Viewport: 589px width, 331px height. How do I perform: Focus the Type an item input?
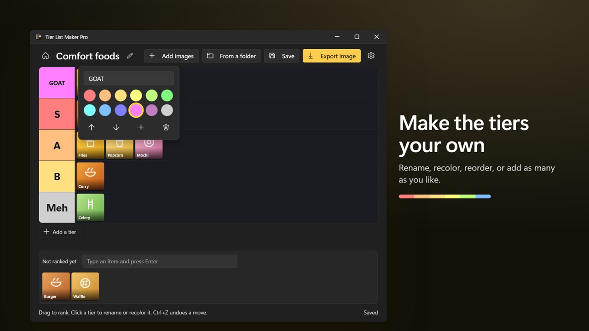pyautogui.click(x=160, y=261)
